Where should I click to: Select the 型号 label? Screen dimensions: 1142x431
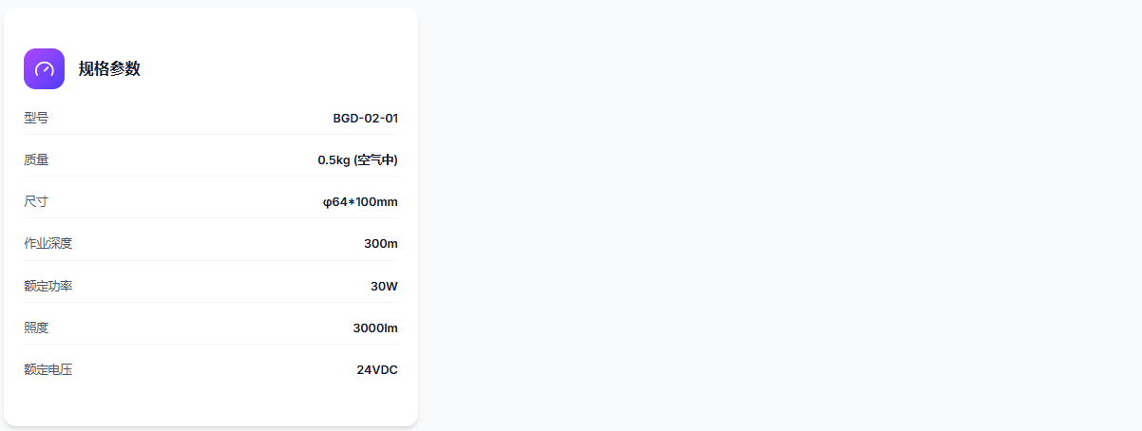(36, 118)
